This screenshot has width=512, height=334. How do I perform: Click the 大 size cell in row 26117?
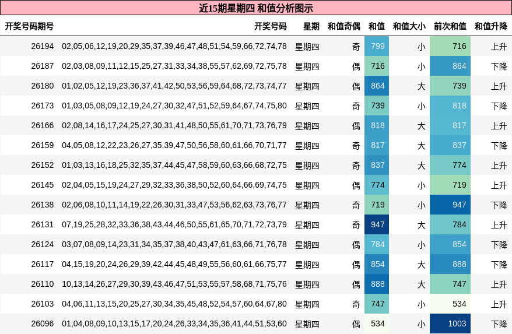coord(421,265)
